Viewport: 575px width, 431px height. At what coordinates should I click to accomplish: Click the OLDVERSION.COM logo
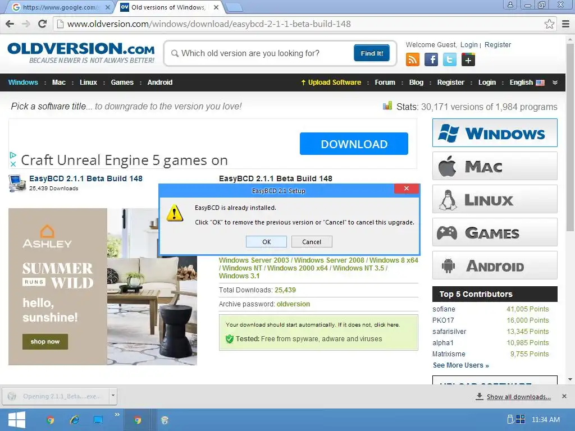tap(81, 53)
